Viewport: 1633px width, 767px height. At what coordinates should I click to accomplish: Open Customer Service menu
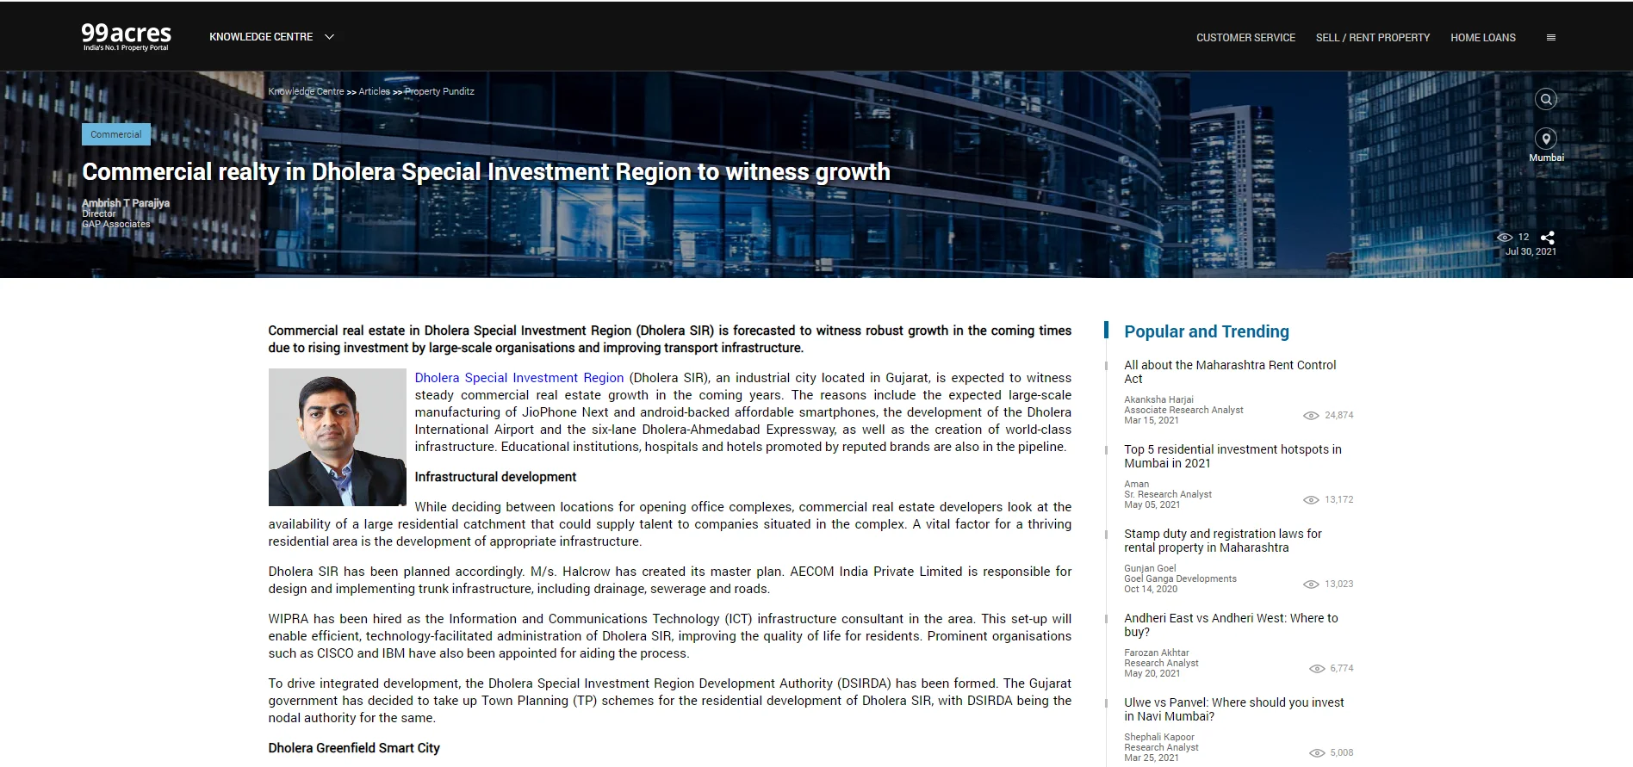[x=1245, y=38]
